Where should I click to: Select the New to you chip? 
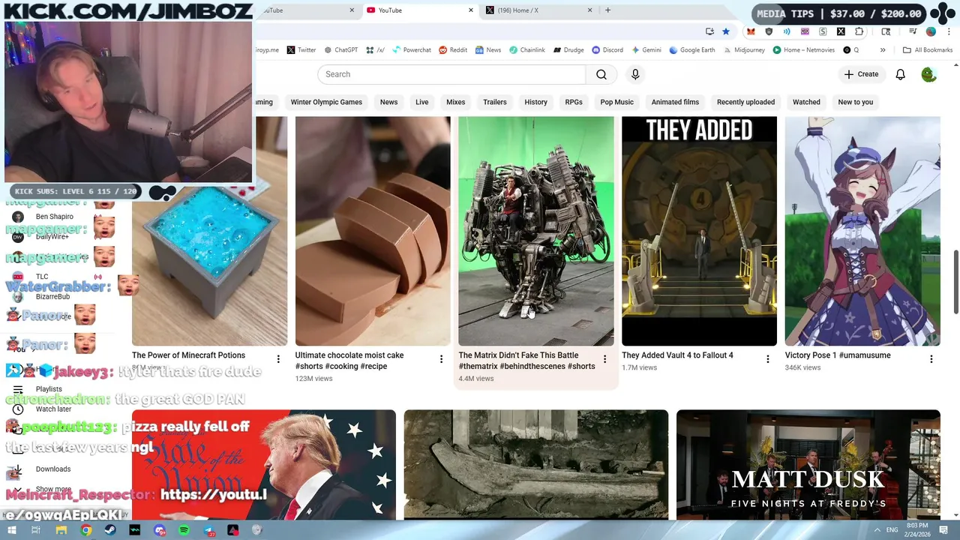pos(856,102)
